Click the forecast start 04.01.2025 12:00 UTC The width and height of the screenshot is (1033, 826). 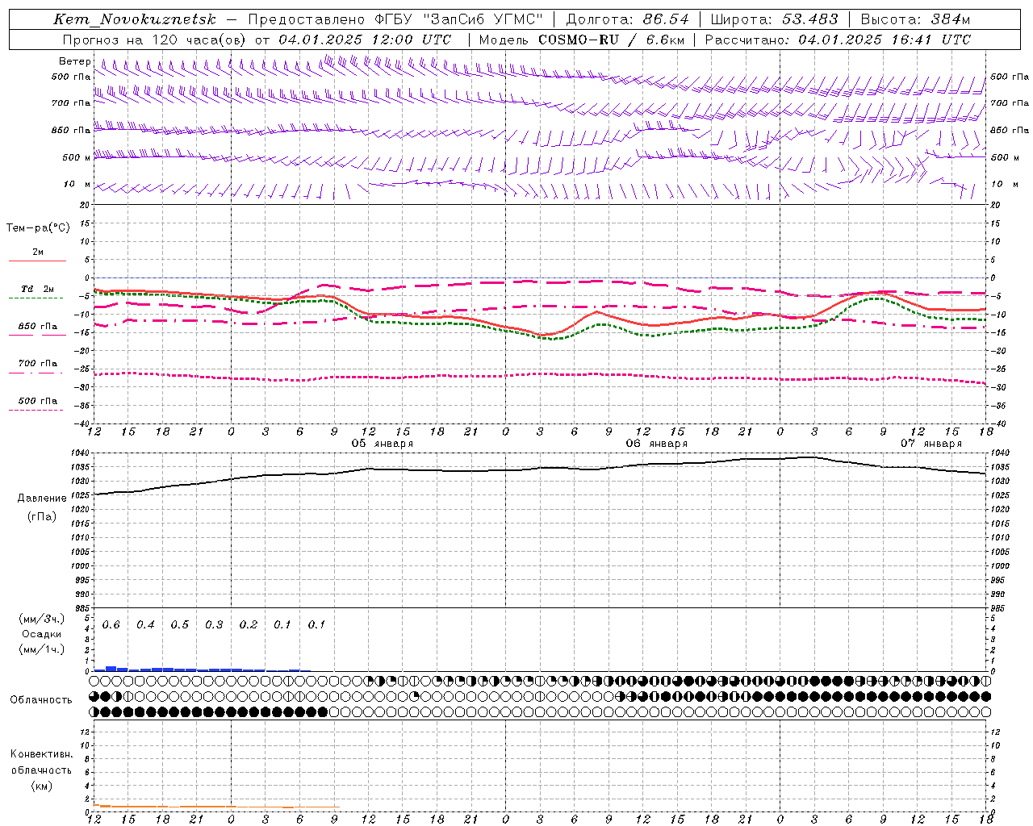(366, 40)
